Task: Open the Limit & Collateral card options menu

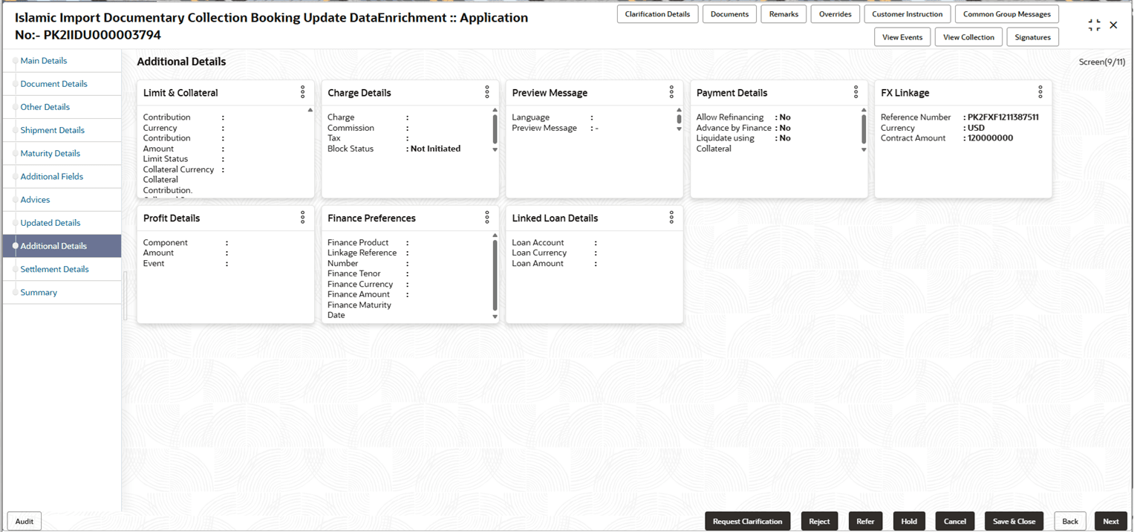Action: pos(302,92)
